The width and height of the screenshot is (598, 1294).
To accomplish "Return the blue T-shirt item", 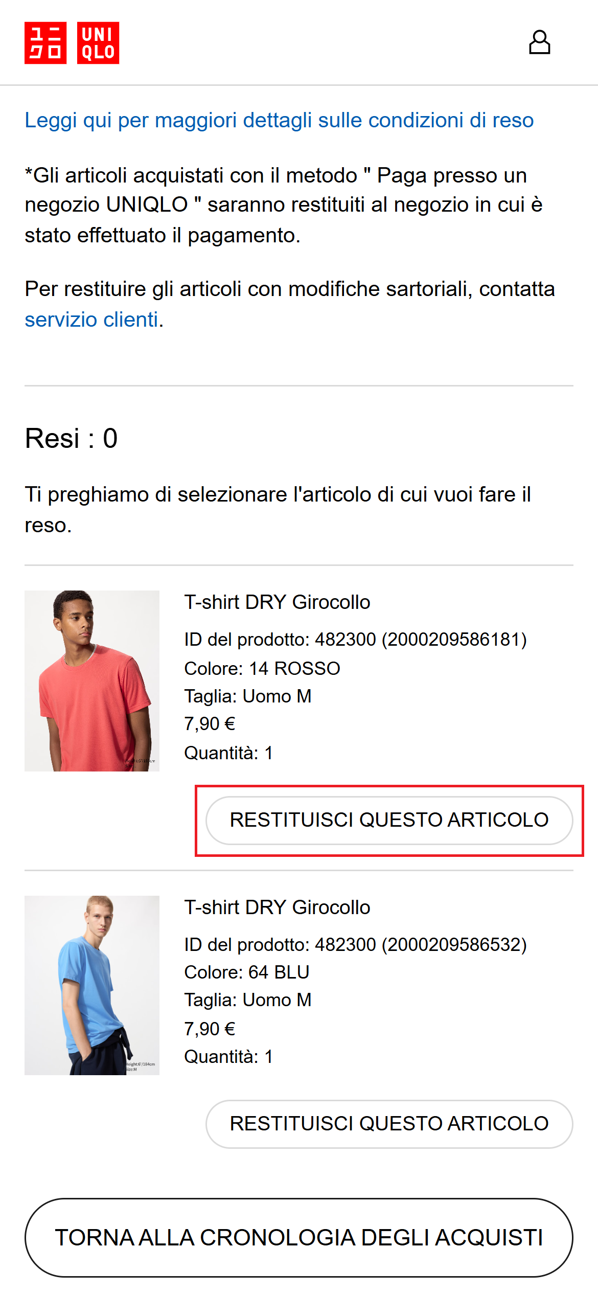I will pyautogui.click(x=389, y=1124).
